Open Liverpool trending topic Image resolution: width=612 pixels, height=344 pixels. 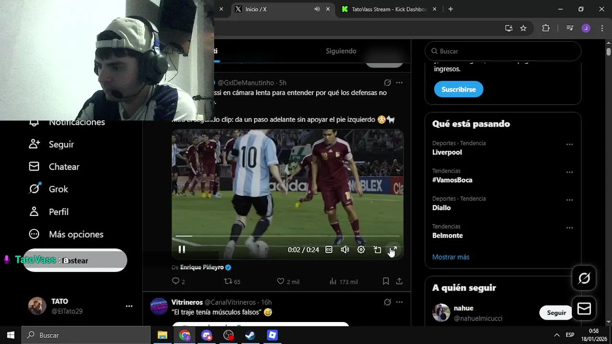pos(447,152)
